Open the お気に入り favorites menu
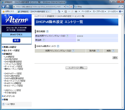 pos(8,11)
